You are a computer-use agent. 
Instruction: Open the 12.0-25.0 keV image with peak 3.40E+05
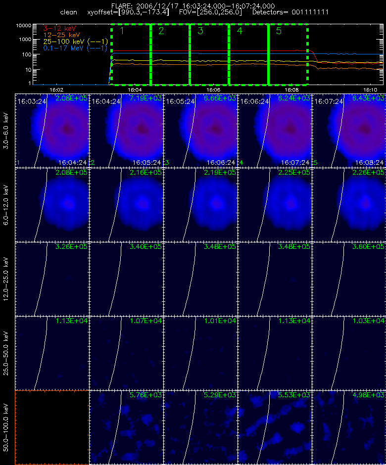pyautogui.click(x=126, y=279)
